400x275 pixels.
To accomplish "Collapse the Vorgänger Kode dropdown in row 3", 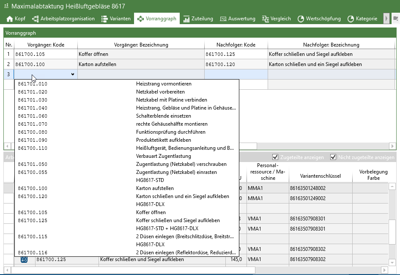I will click(x=73, y=74).
